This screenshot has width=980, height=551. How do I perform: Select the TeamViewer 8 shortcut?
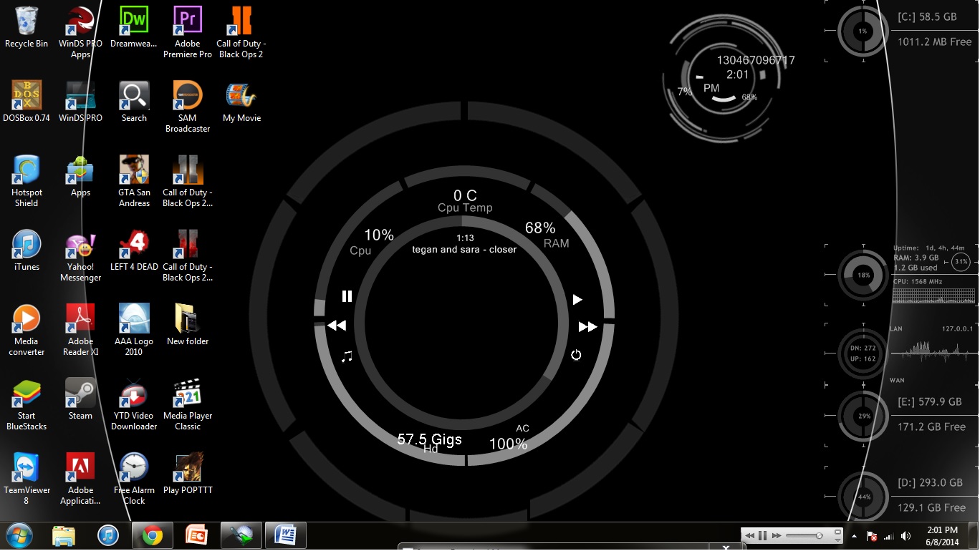27,479
